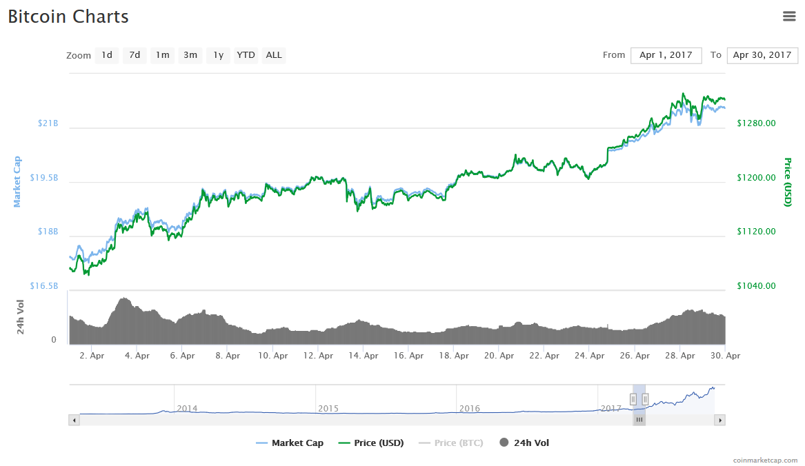Image resolution: width=805 pixels, height=466 pixels.
Task: Click the $16.5B market cap axis label
Action: pos(44,286)
